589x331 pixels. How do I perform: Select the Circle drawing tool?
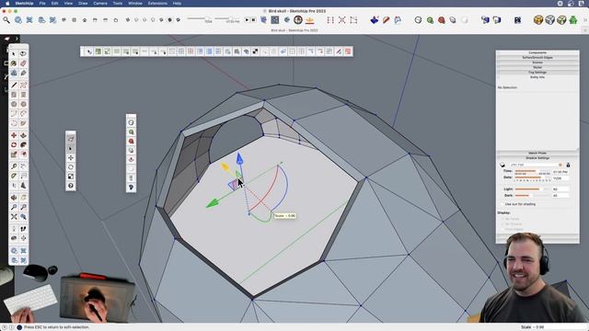click(14, 104)
